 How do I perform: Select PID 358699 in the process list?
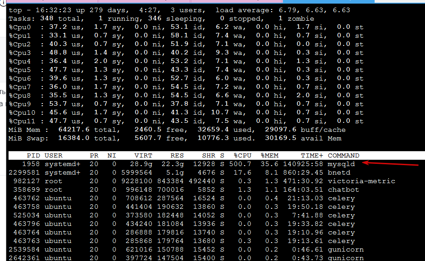(x=27, y=189)
